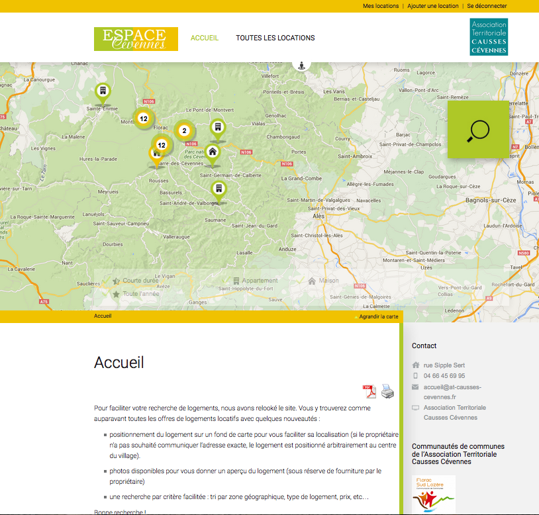Click the monitor icon beside Association Territoriale
The height and width of the screenshot is (515, 539).
(416, 408)
